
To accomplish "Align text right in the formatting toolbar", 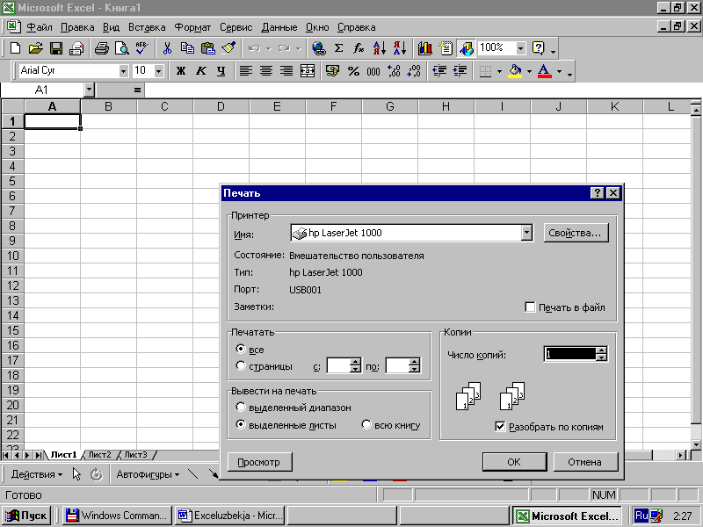I will coord(286,71).
